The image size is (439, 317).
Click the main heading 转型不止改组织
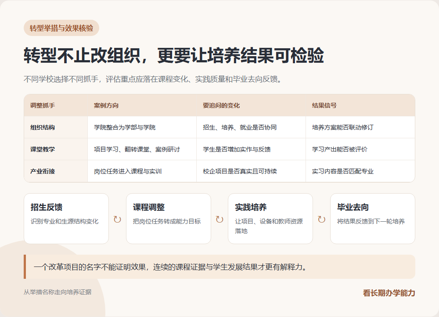pyautogui.click(x=174, y=55)
